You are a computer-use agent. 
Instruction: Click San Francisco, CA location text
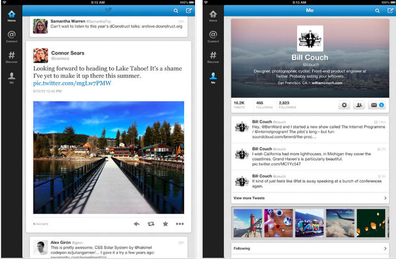point(293,83)
